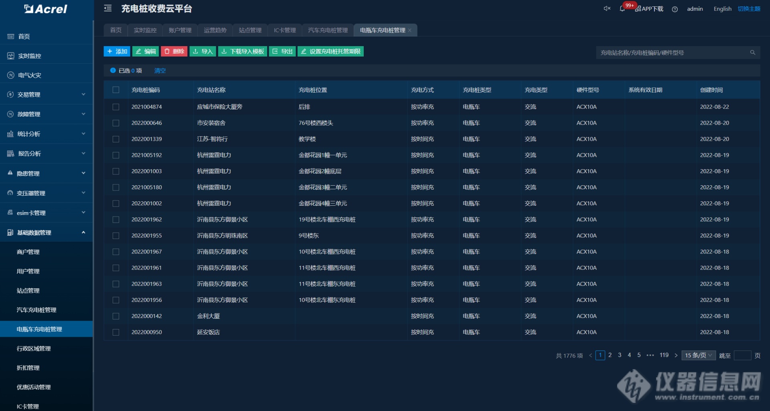Open the 15 条/页 page size dropdown
Image resolution: width=770 pixels, height=411 pixels.
pos(699,355)
